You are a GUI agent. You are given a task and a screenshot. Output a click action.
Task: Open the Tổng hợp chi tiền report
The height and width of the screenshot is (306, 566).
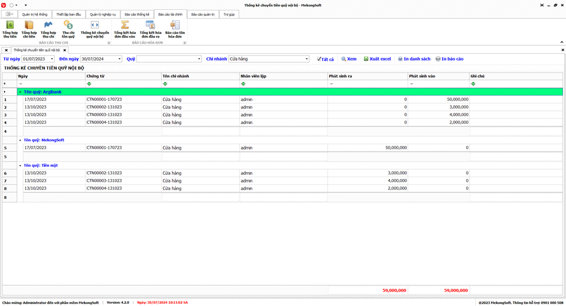[29, 29]
